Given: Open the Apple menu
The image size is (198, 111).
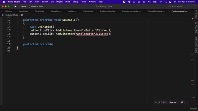Looking at the screenshot, I should click(x=4, y=2).
